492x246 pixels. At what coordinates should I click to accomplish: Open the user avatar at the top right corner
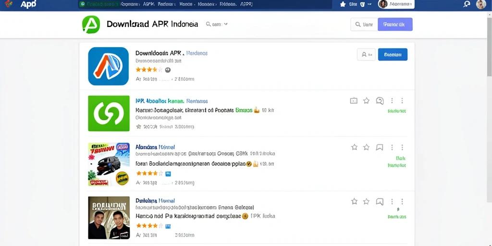click(x=481, y=4)
